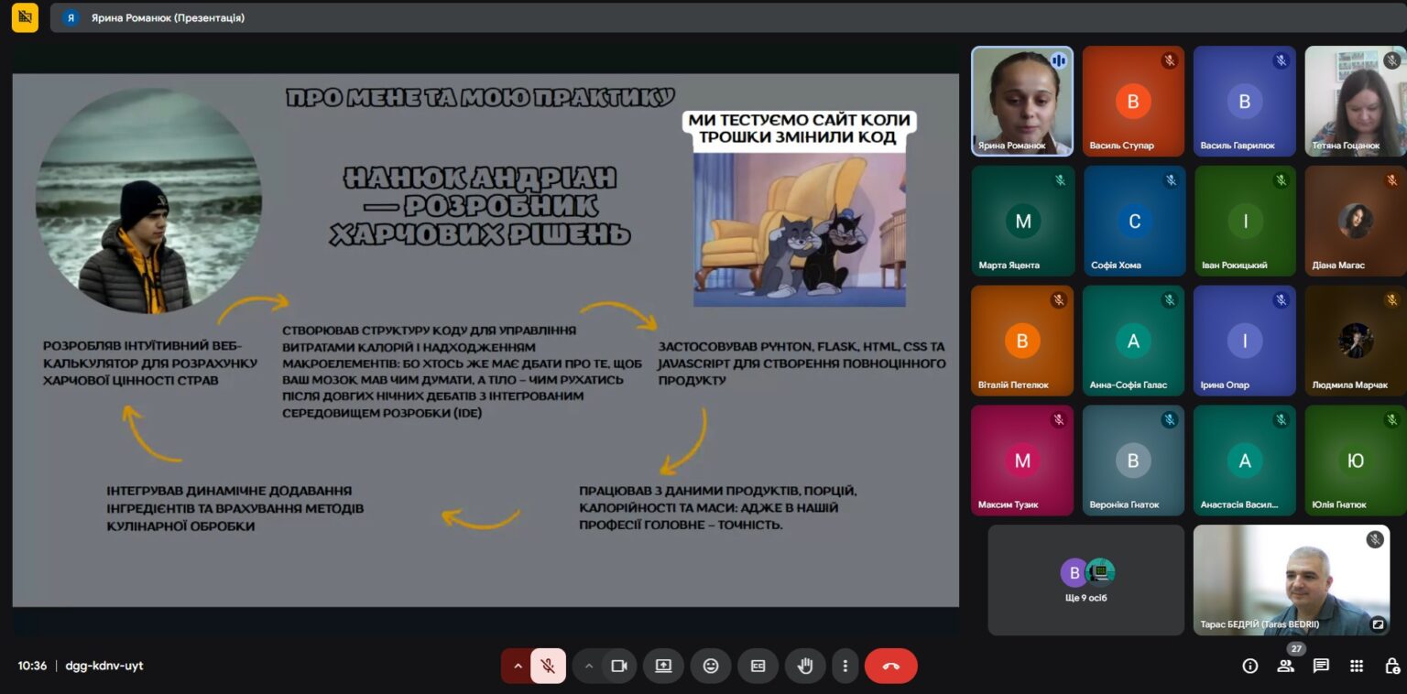Select the 'Ще 9 осіб' tile
The image size is (1407, 694).
click(1086, 580)
